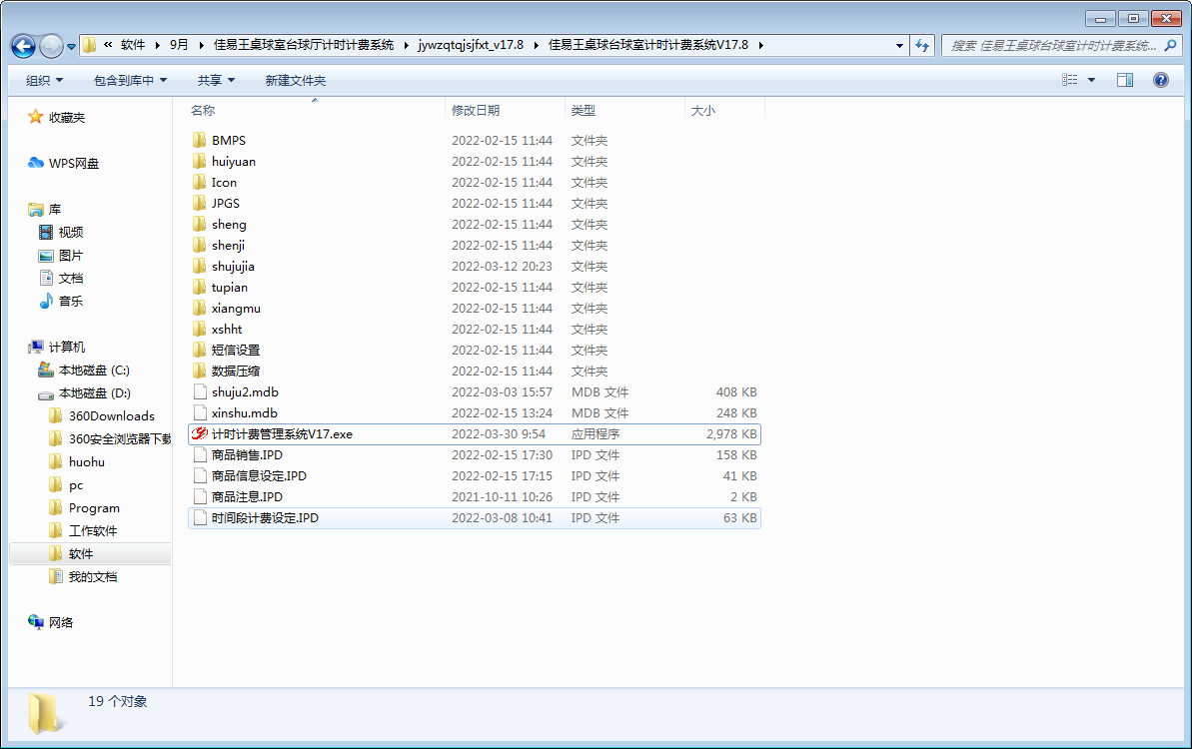Sort files by 修改日期 column header

pos(476,111)
